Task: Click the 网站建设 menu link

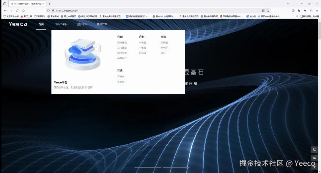Action: pyautogui.click(x=122, y=42)
